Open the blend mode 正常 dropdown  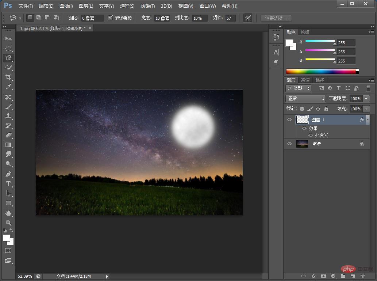point(305,99)
